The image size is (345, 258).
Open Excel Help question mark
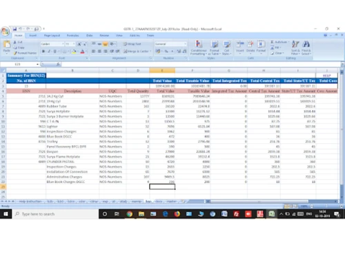[x=325, y=35]
